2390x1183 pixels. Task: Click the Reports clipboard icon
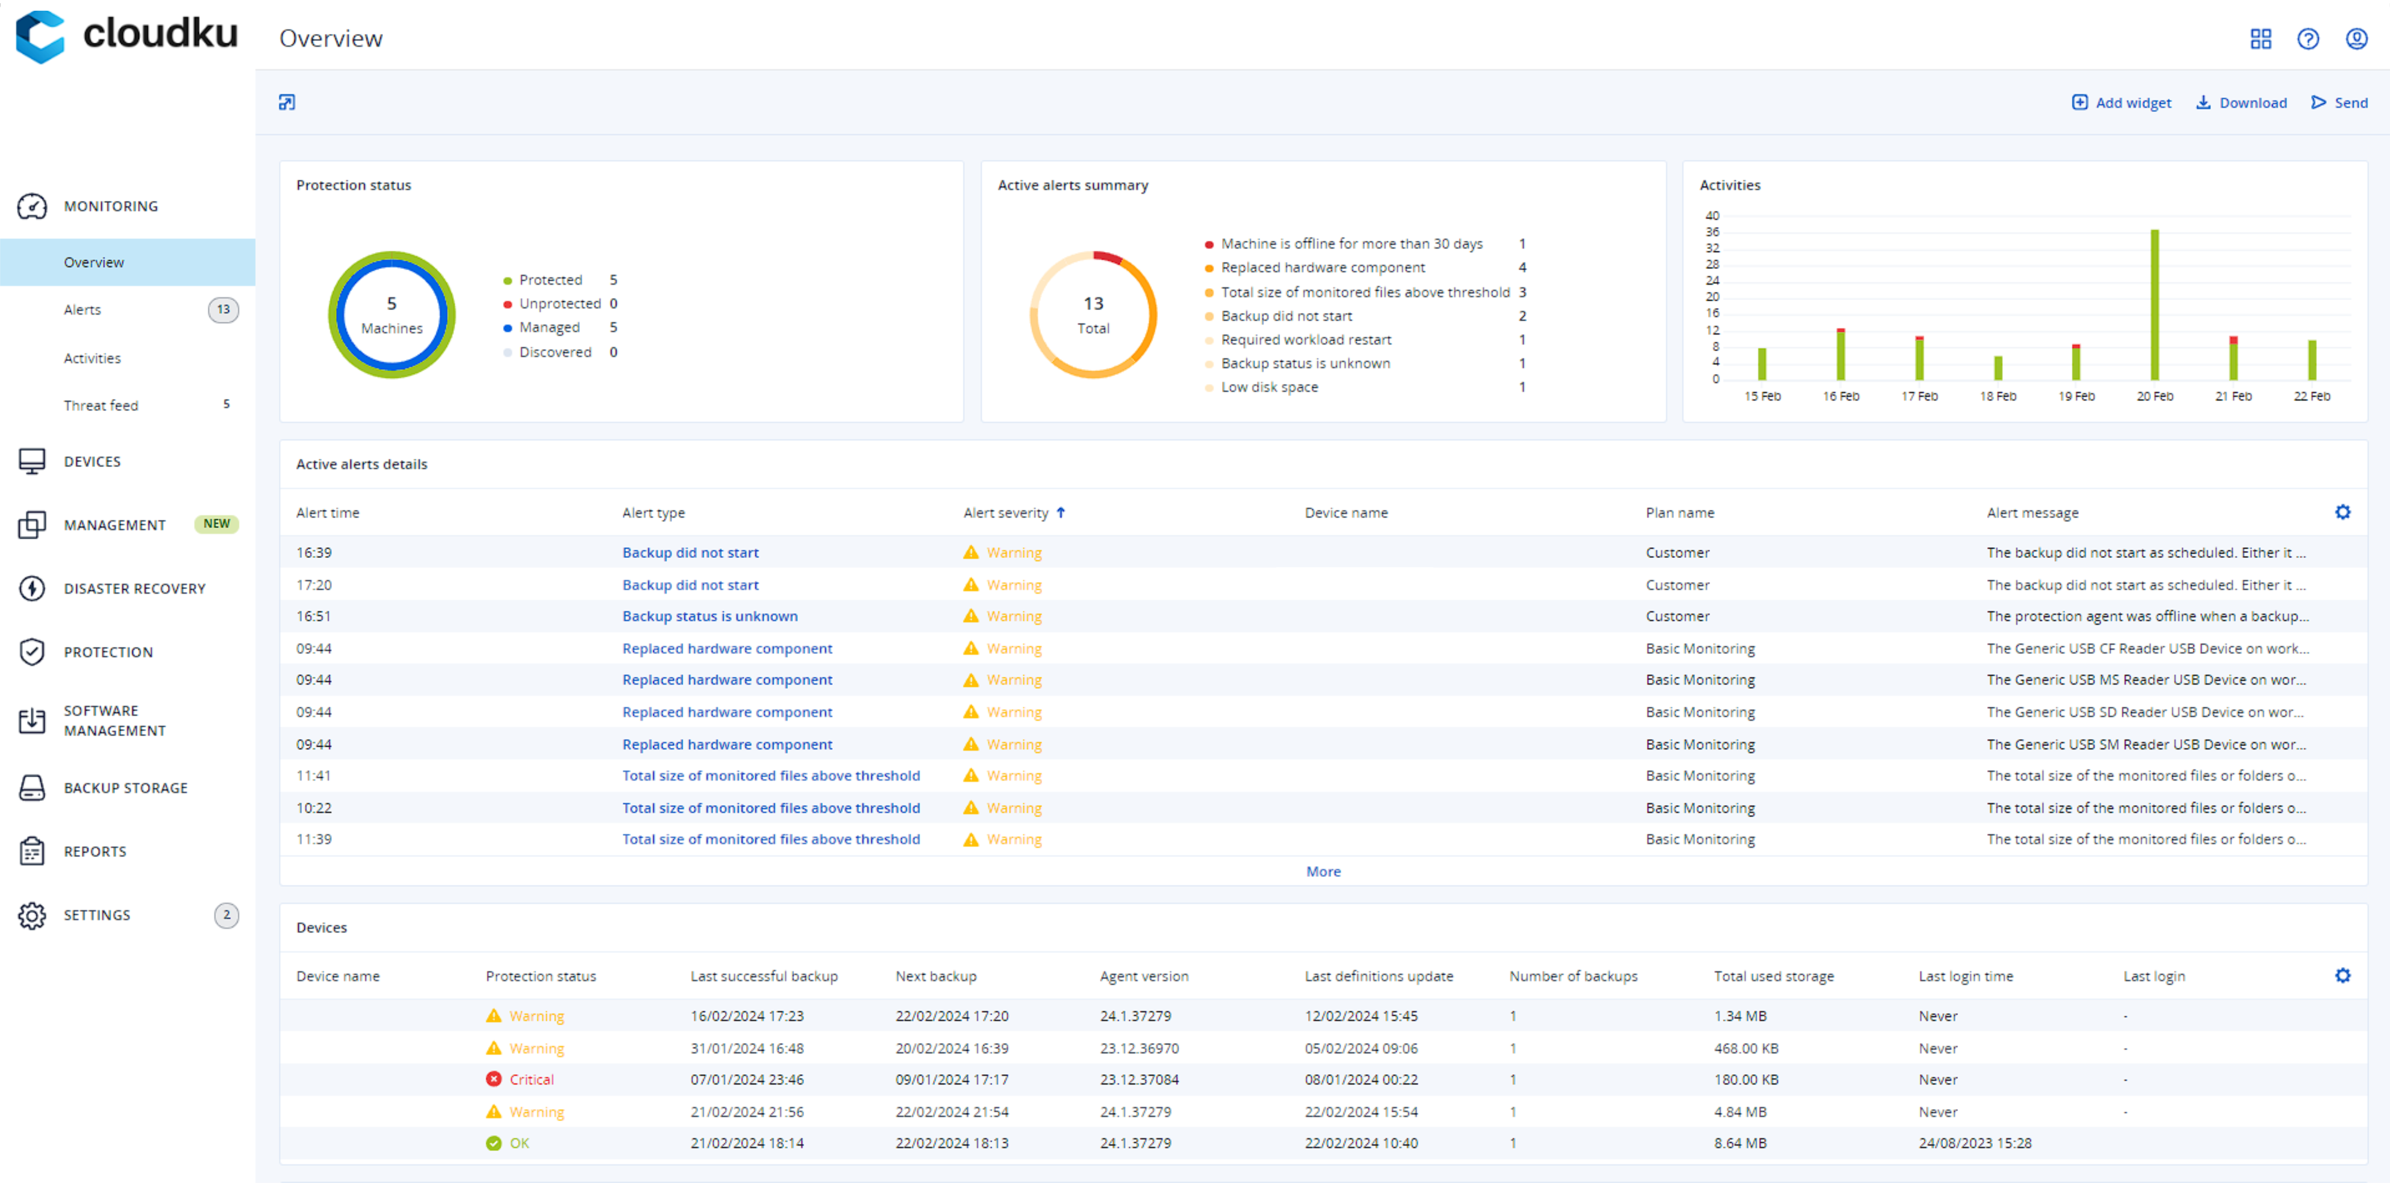31,851
